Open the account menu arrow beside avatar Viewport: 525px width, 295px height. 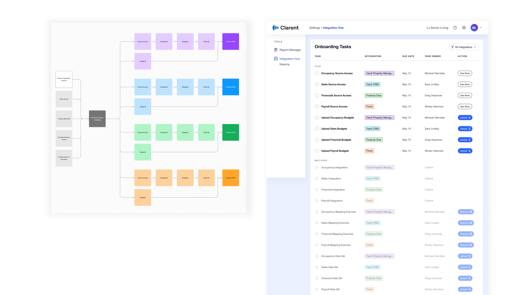tap(480, 28)
